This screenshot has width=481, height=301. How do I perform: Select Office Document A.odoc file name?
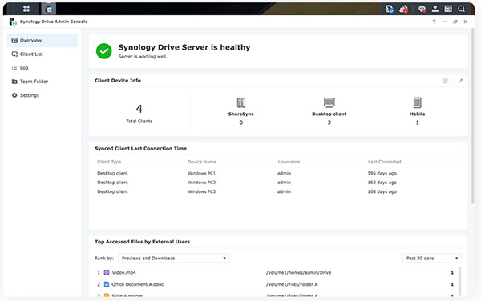coord(137,284)
